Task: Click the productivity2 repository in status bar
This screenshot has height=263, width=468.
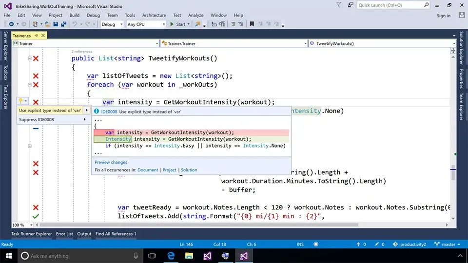Action: pos(409,244)
